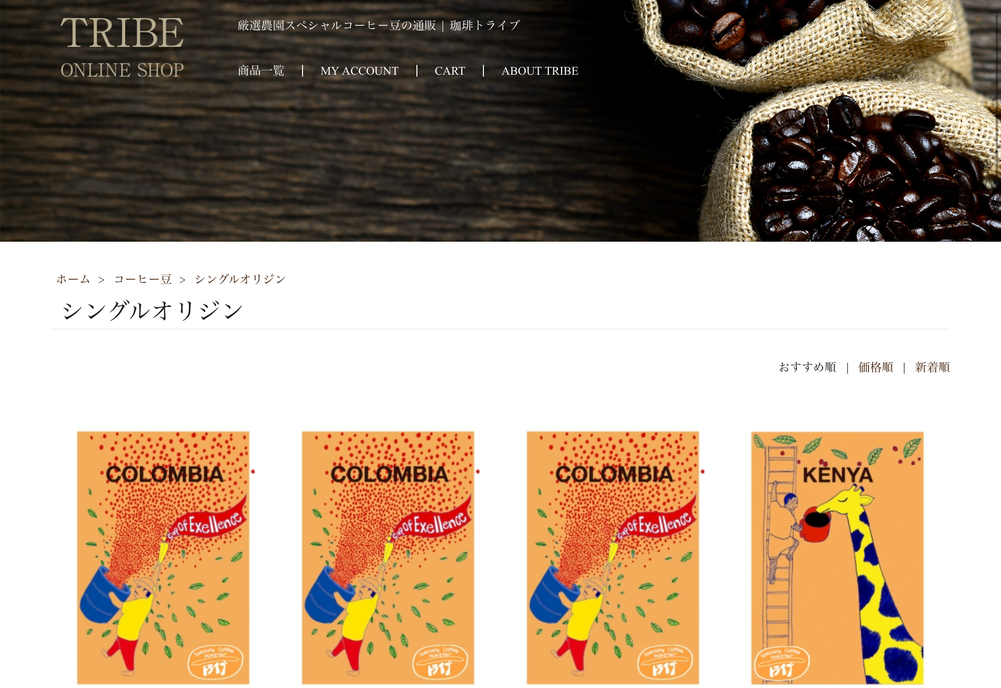Go to the CART page
Image resolution: width=1001 pixels, height=688 pixels.
point(450,71)
